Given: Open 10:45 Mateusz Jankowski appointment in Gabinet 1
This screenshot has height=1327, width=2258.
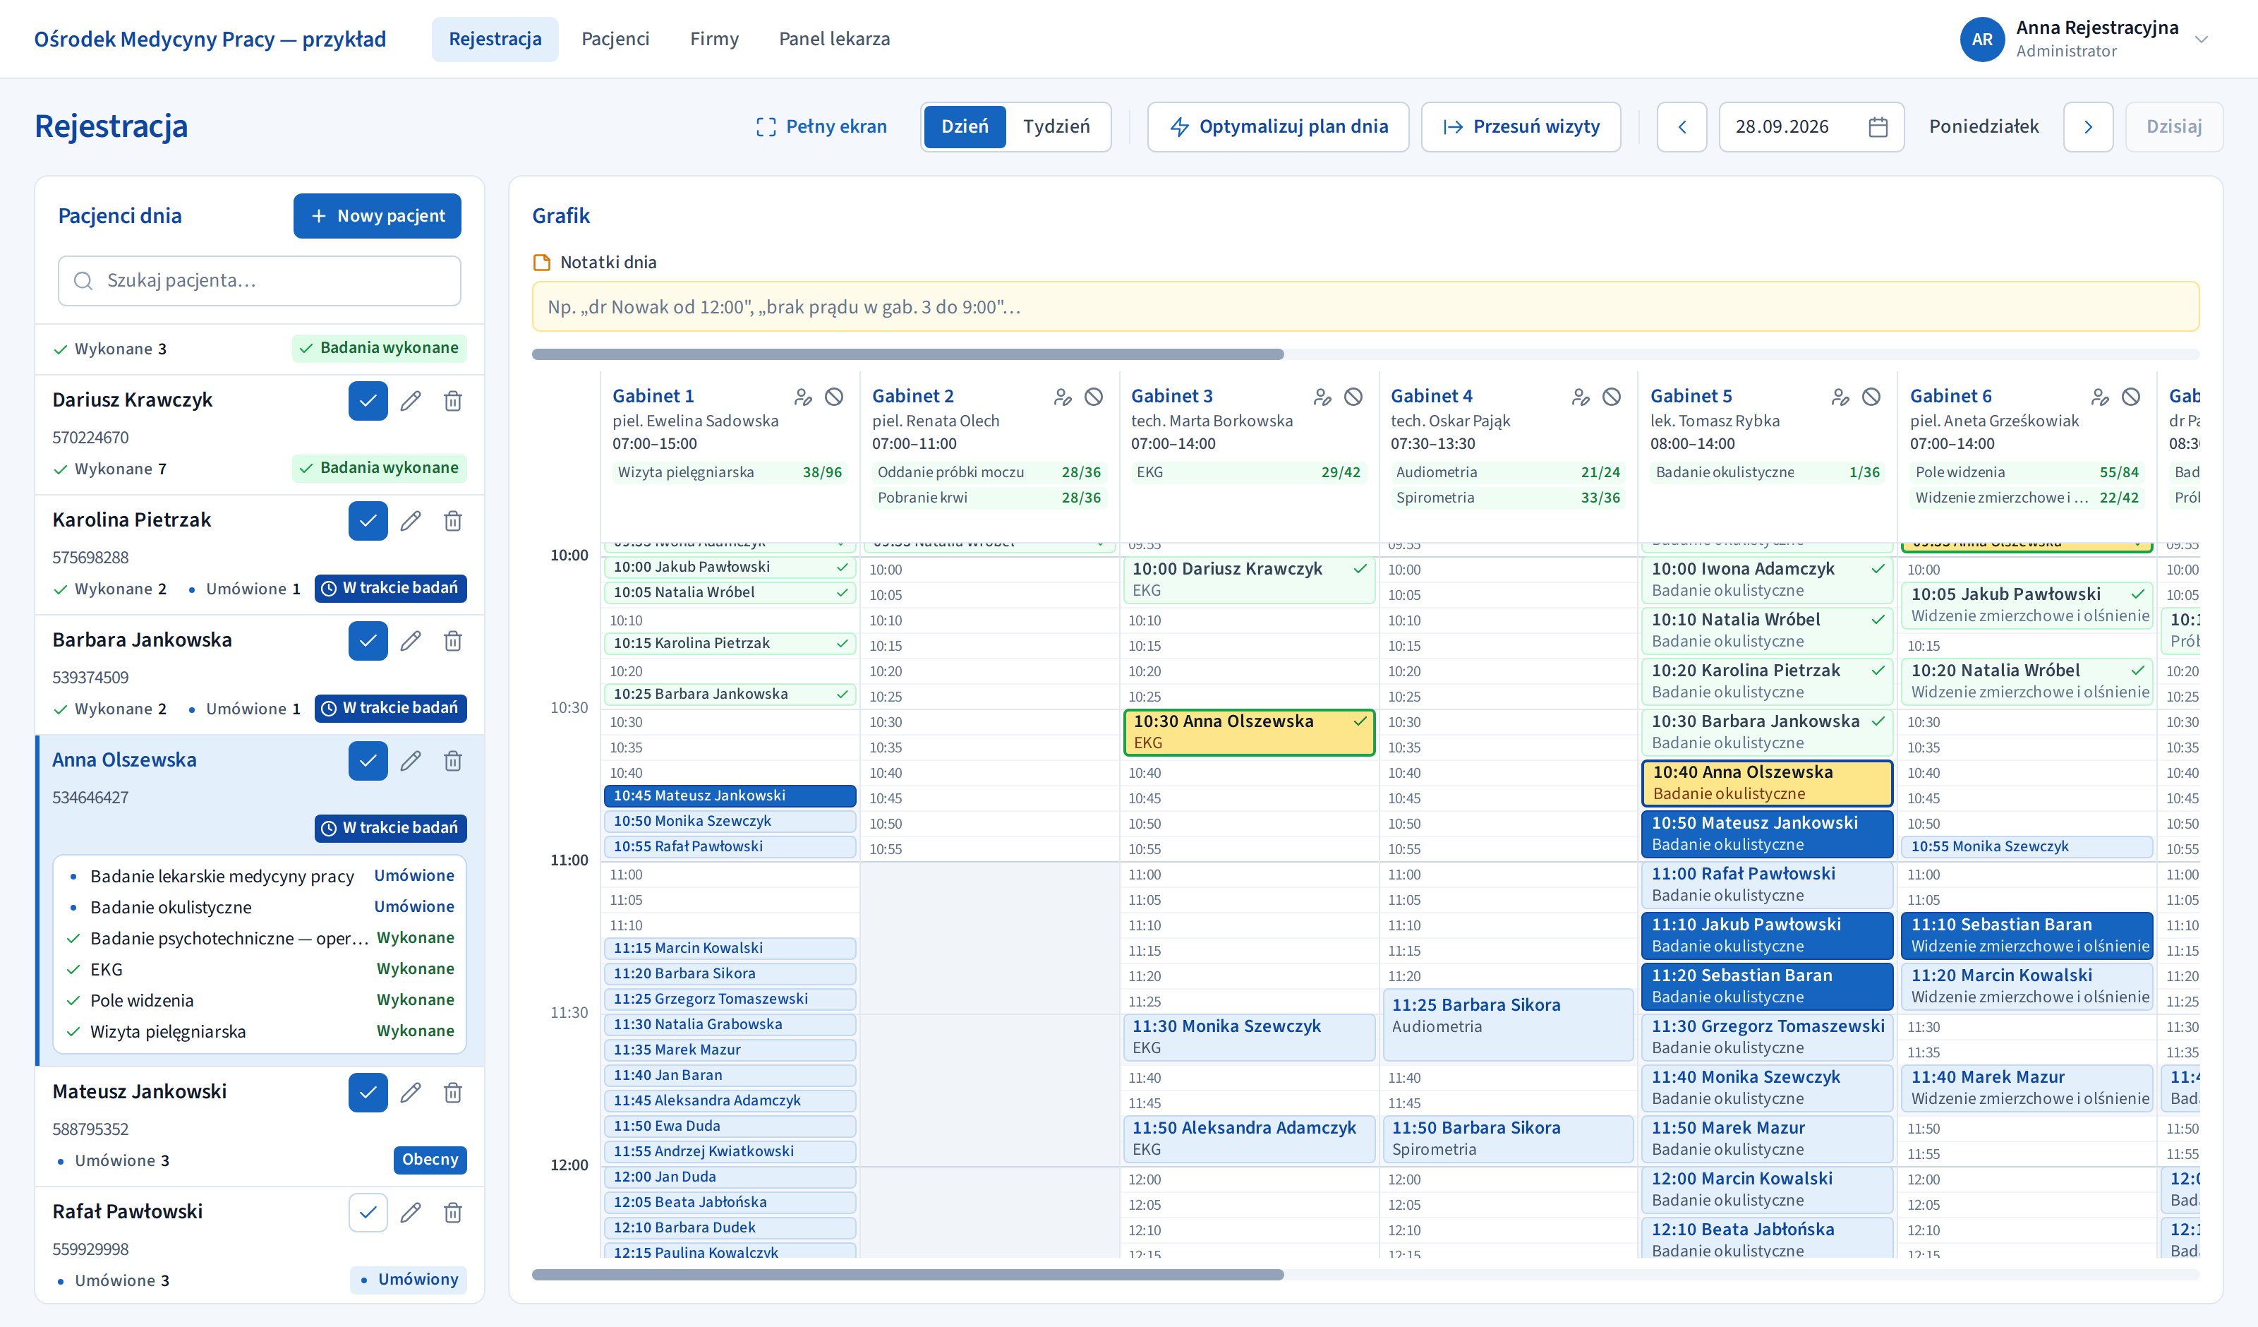Looking at the screenshot, I should [730, 795].
